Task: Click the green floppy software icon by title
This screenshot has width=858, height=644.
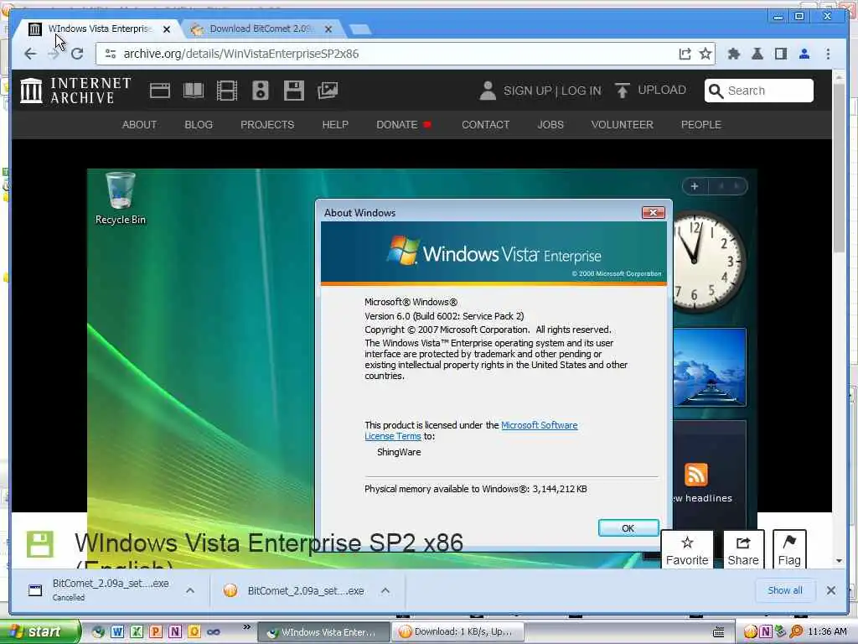Action: coord(40,544)
